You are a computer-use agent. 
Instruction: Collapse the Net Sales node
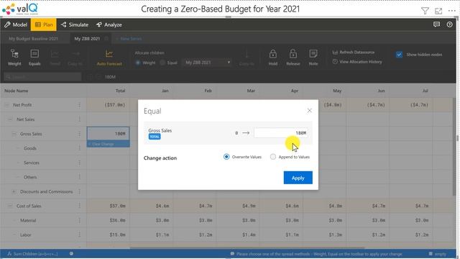tap(10, 119)
